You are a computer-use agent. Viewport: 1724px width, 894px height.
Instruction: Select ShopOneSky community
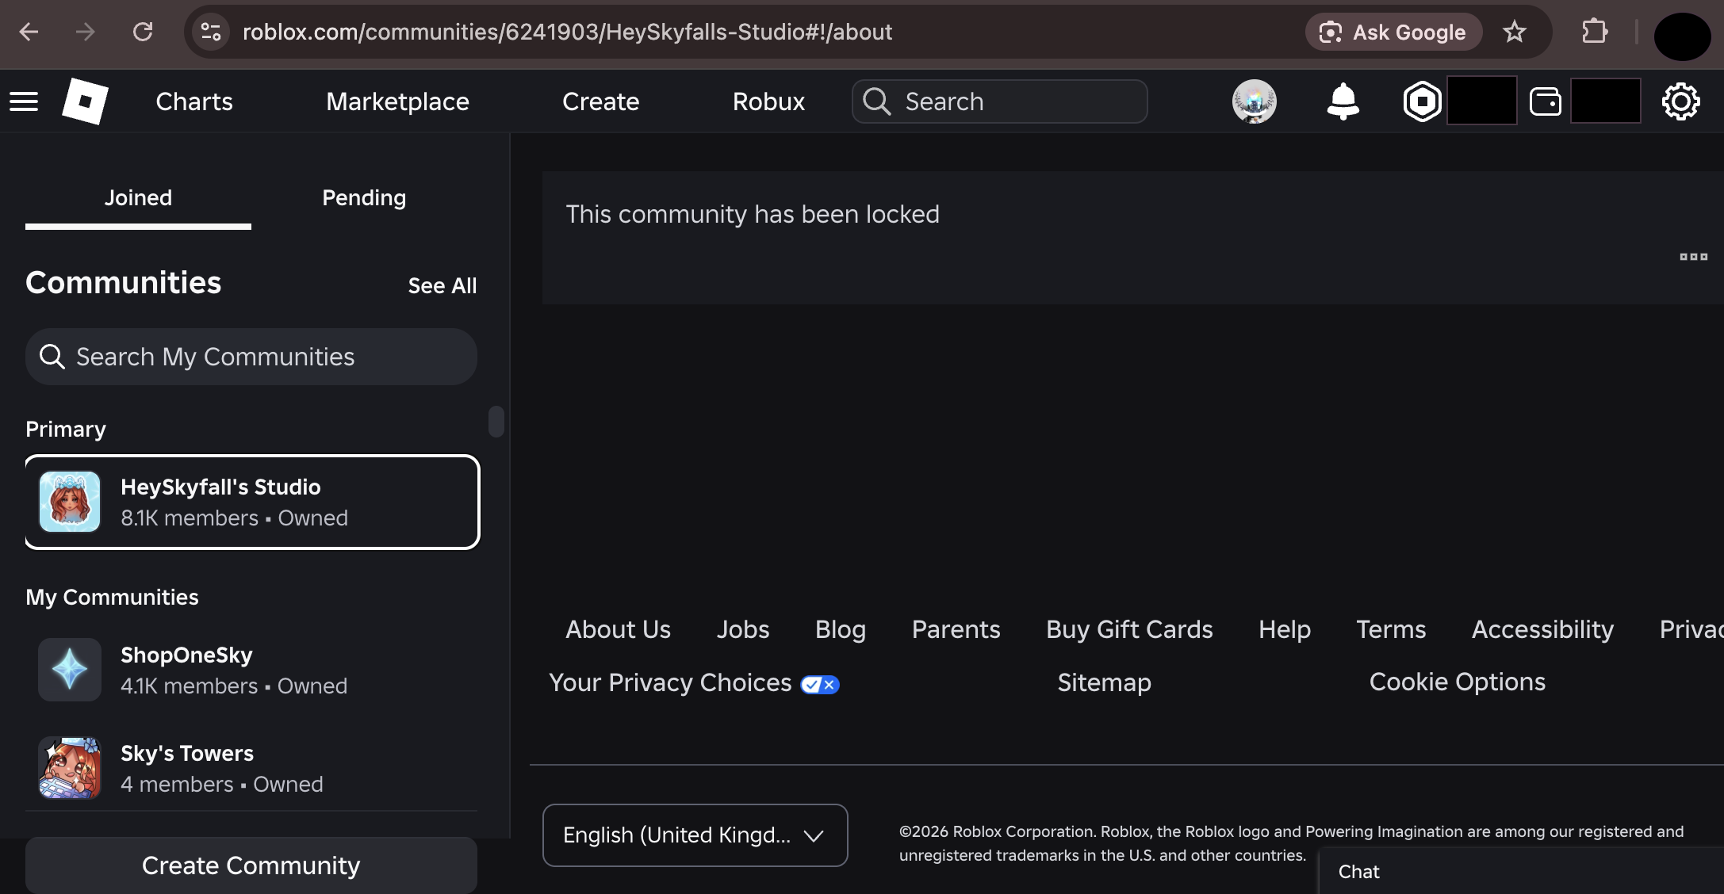click(252, 670)
